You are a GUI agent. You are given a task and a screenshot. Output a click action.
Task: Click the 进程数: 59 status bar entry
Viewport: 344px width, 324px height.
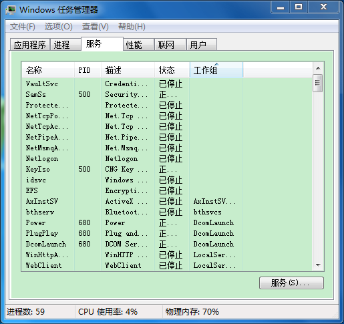tap(26, 312)
